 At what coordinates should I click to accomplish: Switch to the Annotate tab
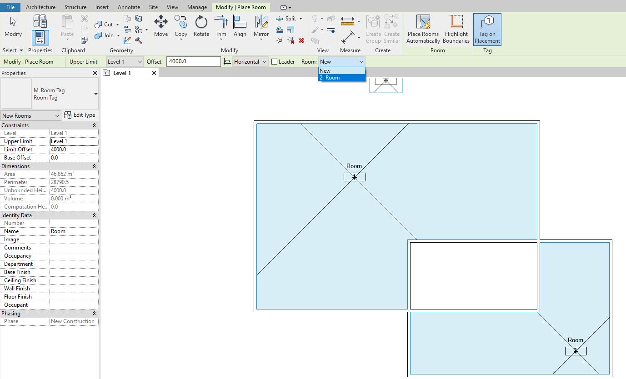tap(129, 7)
